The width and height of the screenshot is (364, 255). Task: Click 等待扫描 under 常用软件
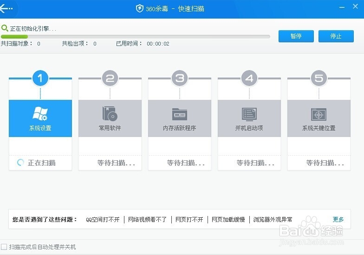click(116, 163)
